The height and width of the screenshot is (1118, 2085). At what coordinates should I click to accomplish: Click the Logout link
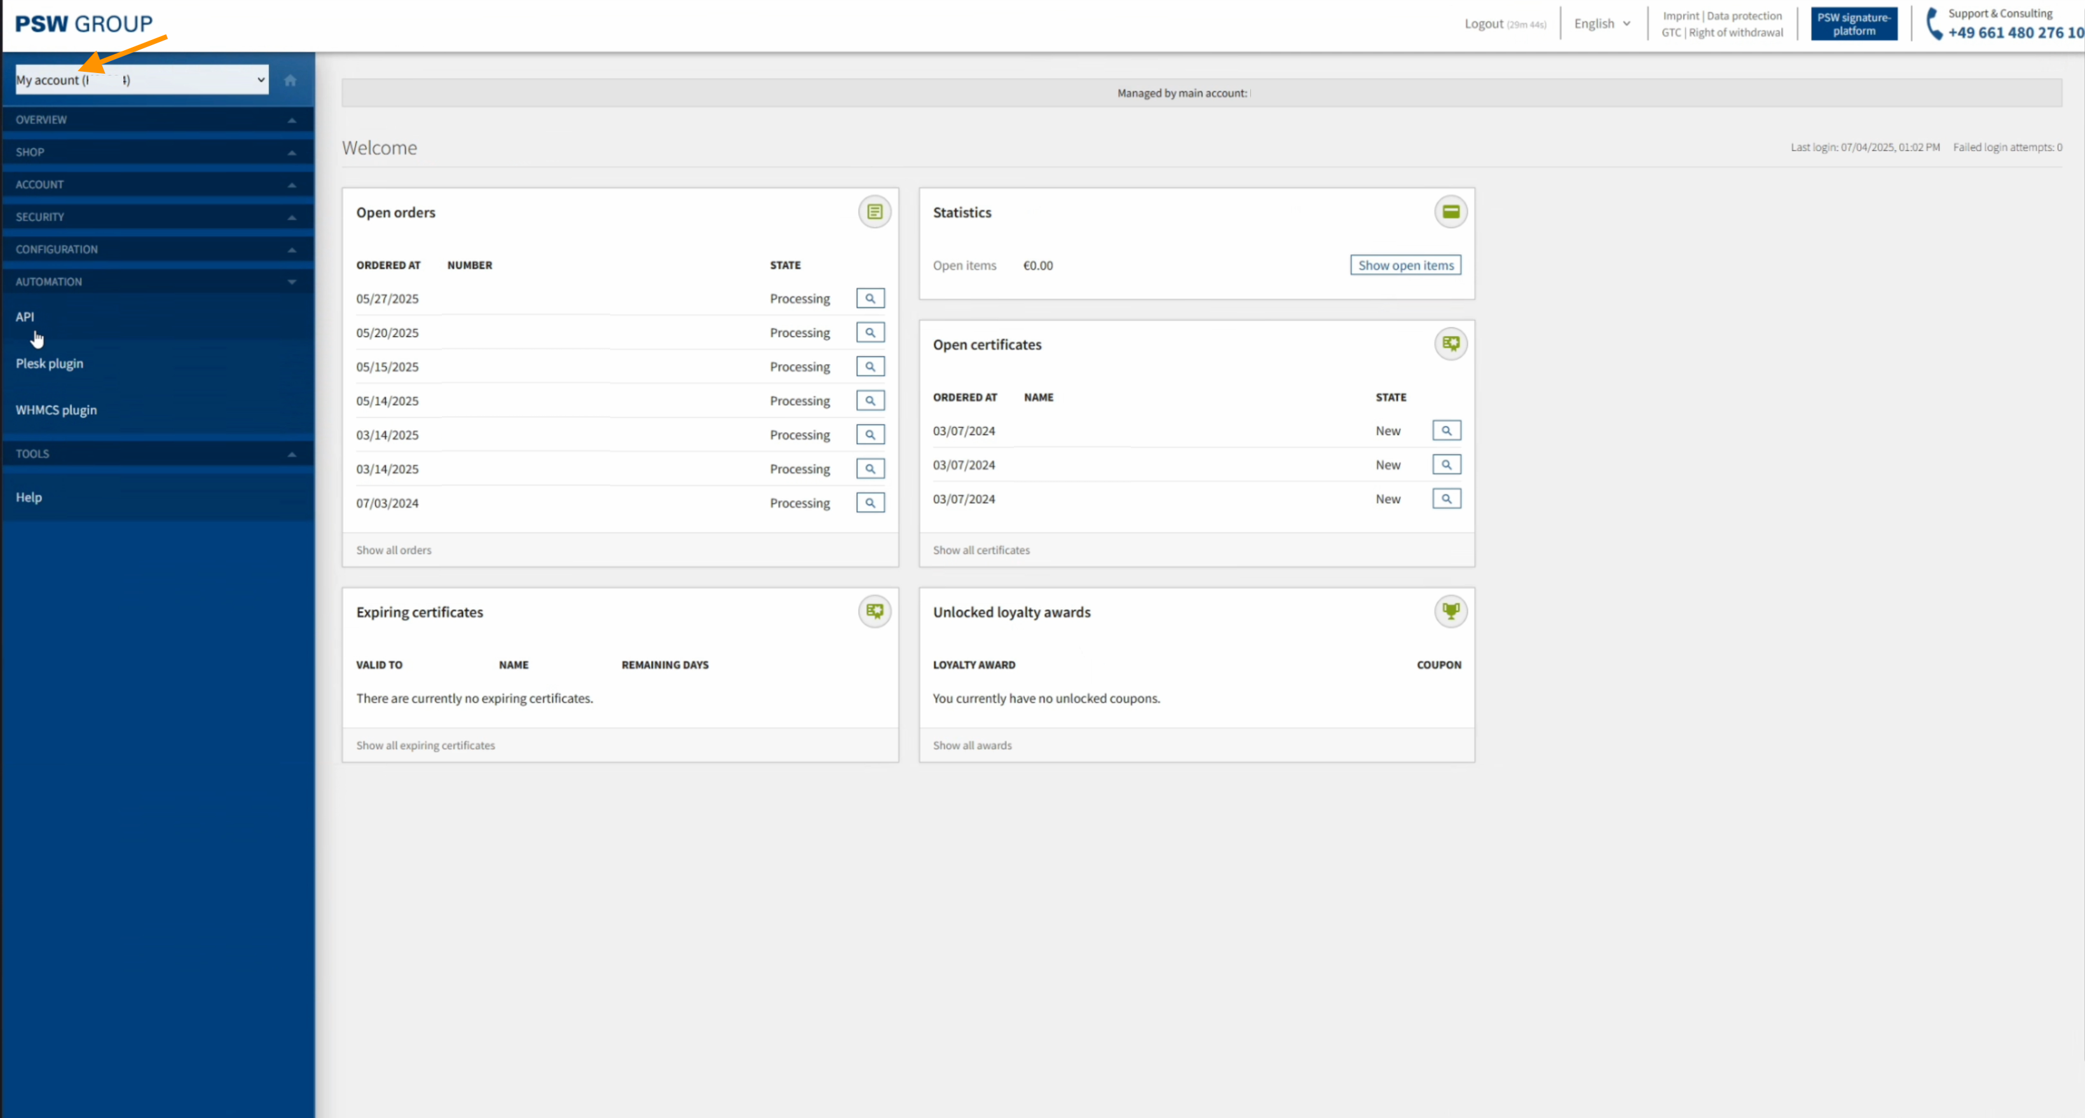point(1484,24)
